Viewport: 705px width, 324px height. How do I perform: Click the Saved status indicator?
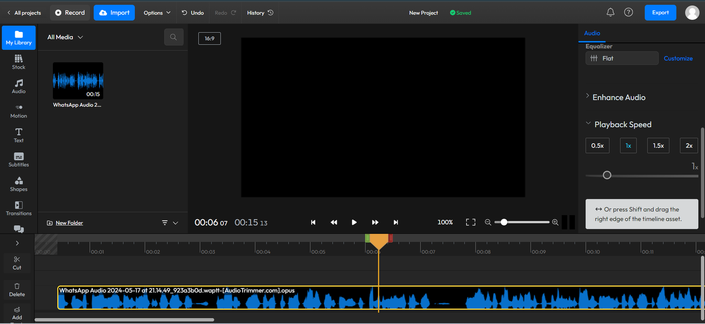(x=460, y=13)
